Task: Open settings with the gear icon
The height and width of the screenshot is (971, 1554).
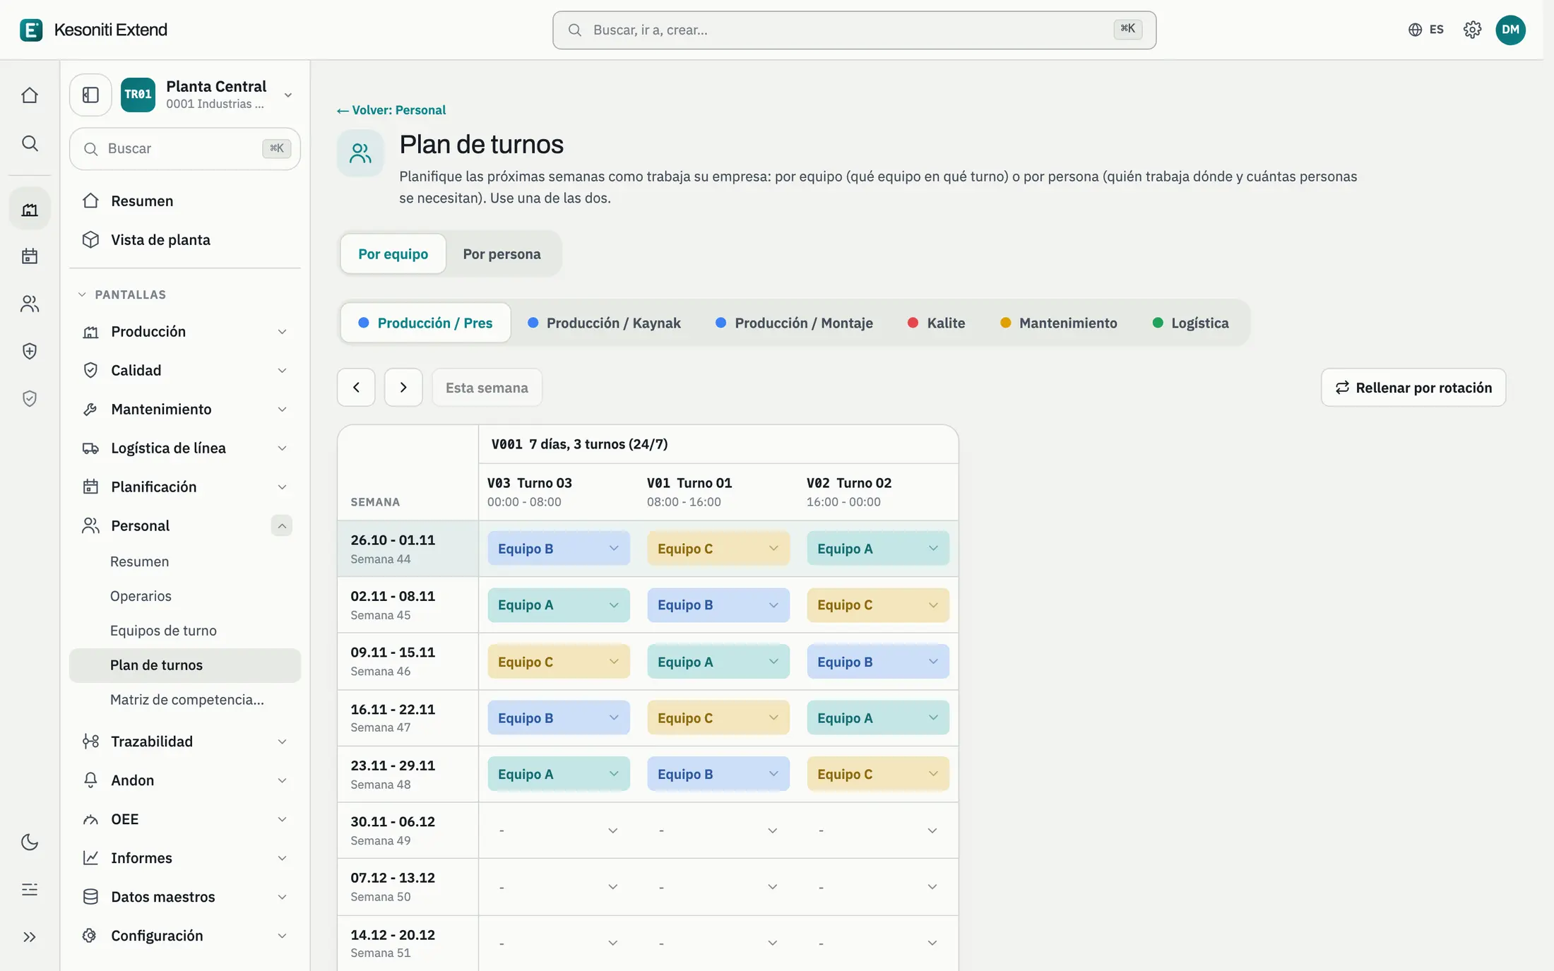Action: point(1472,30)
